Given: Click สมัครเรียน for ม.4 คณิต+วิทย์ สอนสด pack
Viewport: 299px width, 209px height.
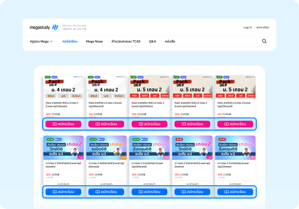Looking at the screenshot, I should pos(63,124).
